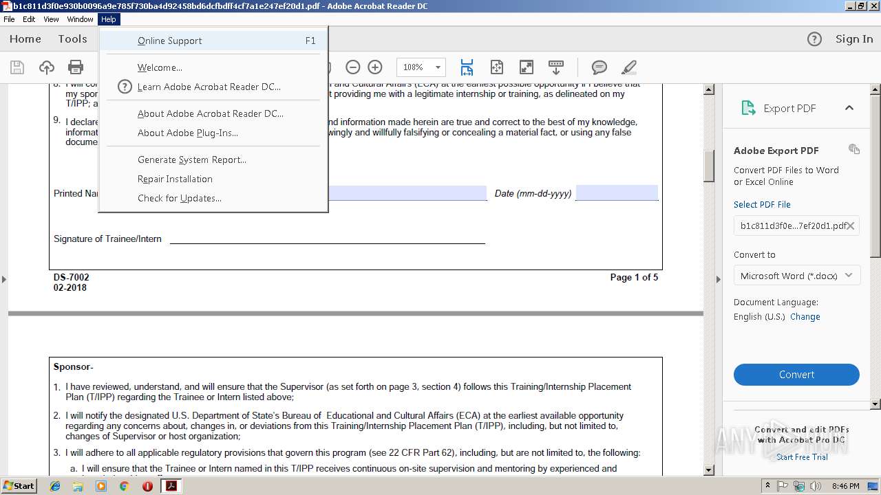Click the upload to cloud icon

pos(47,67)
